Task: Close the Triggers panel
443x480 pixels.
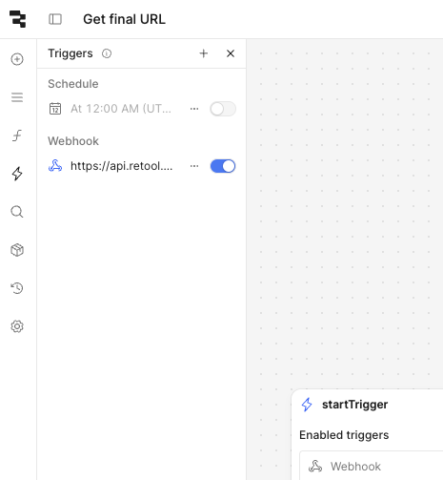Action: coord(231,53)
